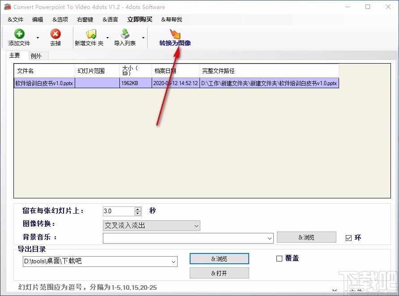Click the slide duration field showing 3.0
This screenshot has width=399, height=296.
pyautogui.click(x=119, y=211)
